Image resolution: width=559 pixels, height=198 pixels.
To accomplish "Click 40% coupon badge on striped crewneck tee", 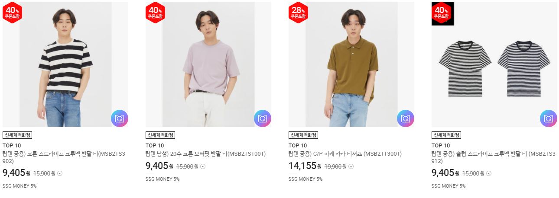I will point(12,13).
